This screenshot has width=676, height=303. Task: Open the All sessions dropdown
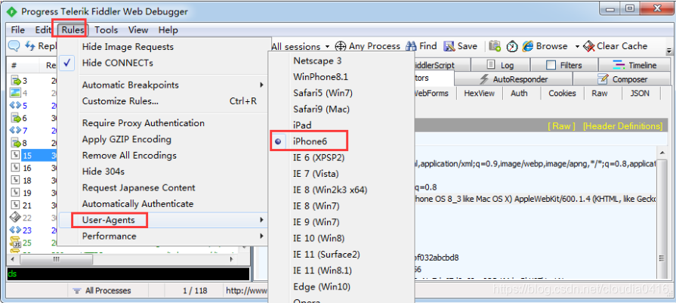click(301, 46)
